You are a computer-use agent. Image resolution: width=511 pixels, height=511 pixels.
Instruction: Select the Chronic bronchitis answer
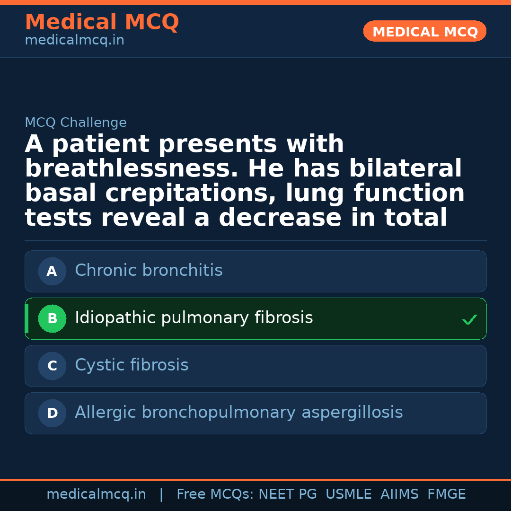(x=149, y=271)
